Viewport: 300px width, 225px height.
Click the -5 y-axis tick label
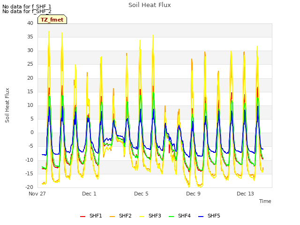[31, 146]
